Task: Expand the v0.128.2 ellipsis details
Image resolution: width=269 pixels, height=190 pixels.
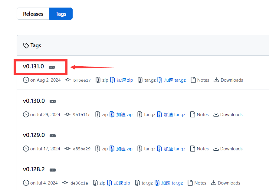Action: point(52,170)
